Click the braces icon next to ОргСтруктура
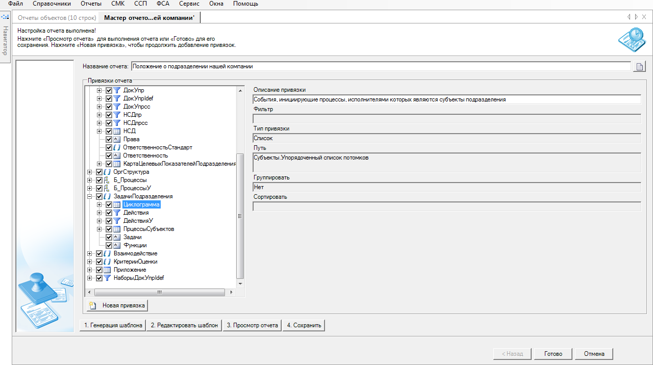Screen dimensions: 653x365 (x=107, y=172)
